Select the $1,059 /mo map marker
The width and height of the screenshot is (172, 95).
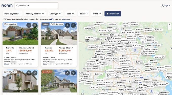pyautogui.click(x=150, y=54)
